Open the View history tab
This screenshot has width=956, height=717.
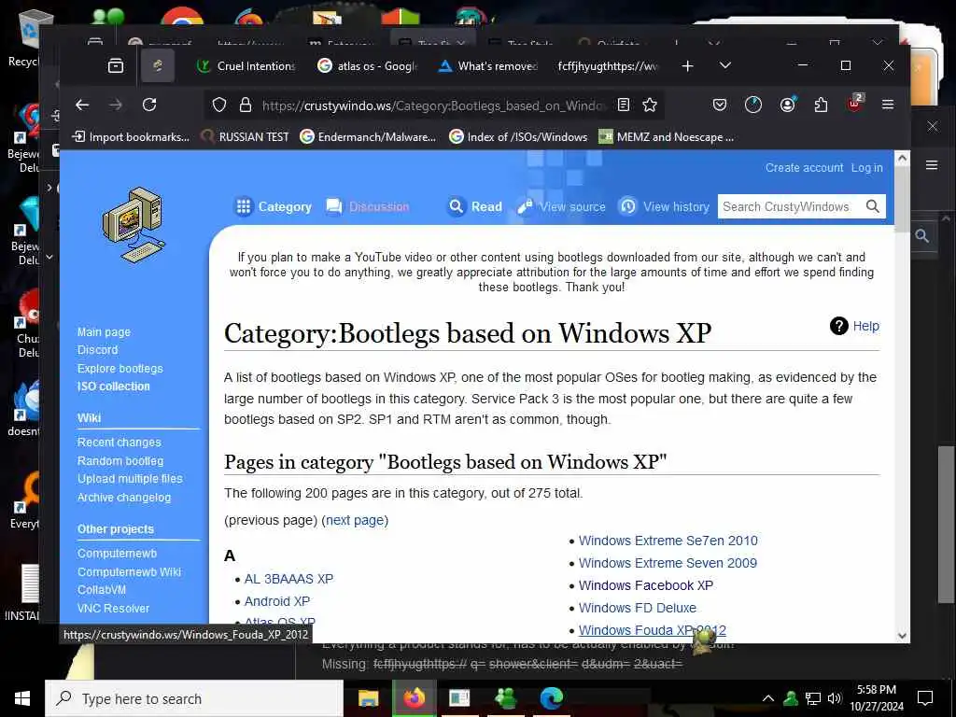pyautogui.click(x=665, y=206)
